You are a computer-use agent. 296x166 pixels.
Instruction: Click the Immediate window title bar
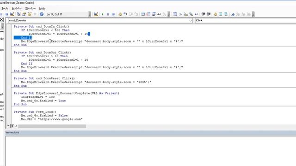tap(151, 132)
